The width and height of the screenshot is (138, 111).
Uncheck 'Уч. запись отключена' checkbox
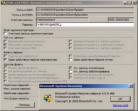pos(71,68)
